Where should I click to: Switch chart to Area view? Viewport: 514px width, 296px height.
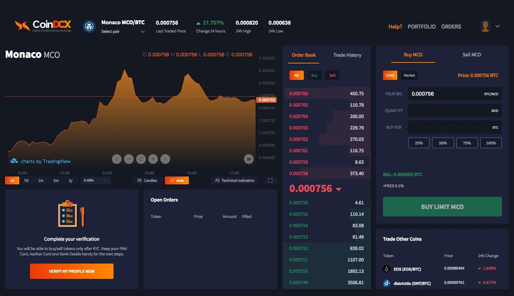(x=177, y=180)
